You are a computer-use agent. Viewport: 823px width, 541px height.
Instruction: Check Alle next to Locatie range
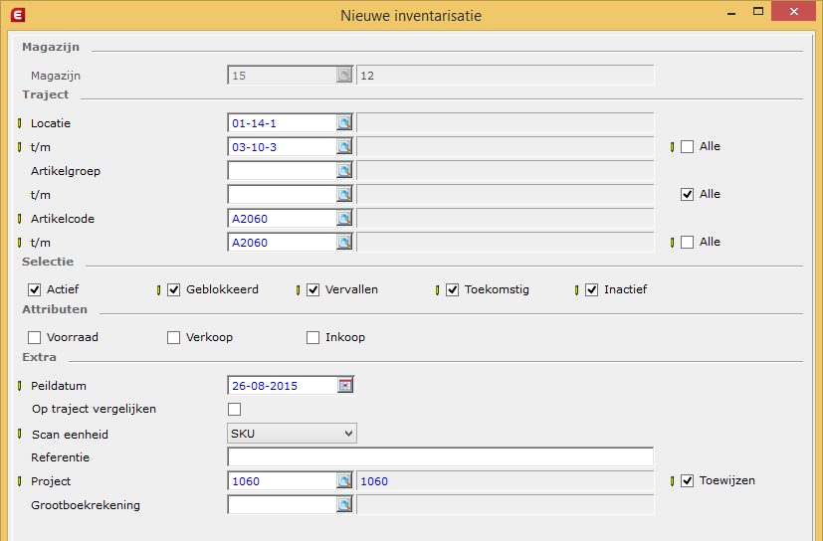coord(687,146)
